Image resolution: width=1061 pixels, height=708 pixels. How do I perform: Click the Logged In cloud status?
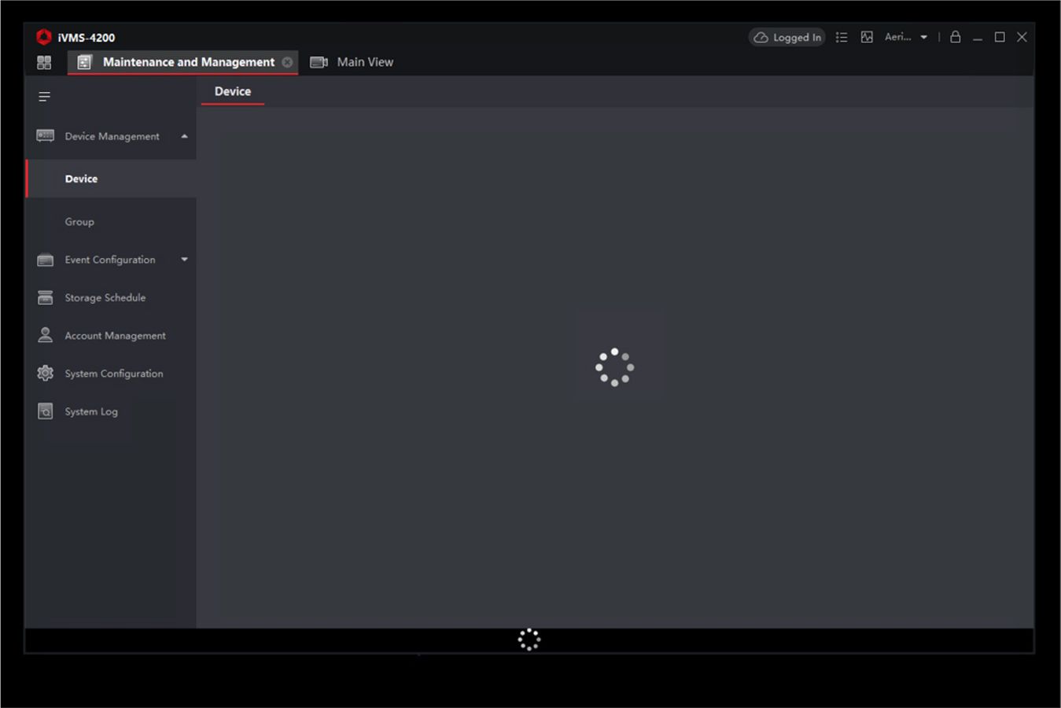787,37
